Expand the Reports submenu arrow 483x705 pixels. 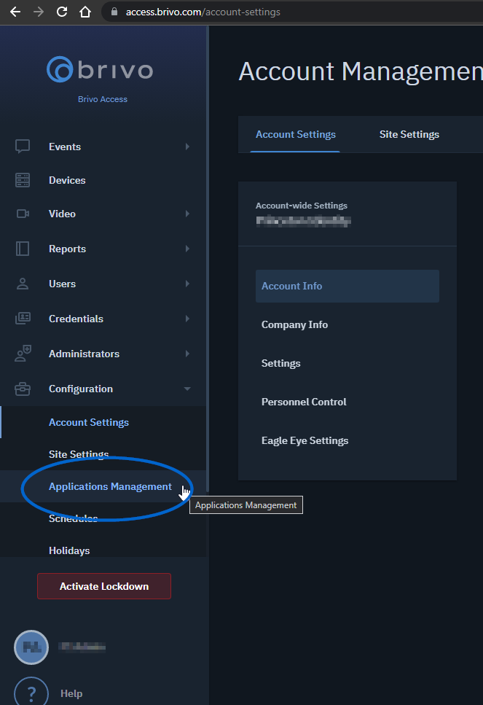(187, 249)
